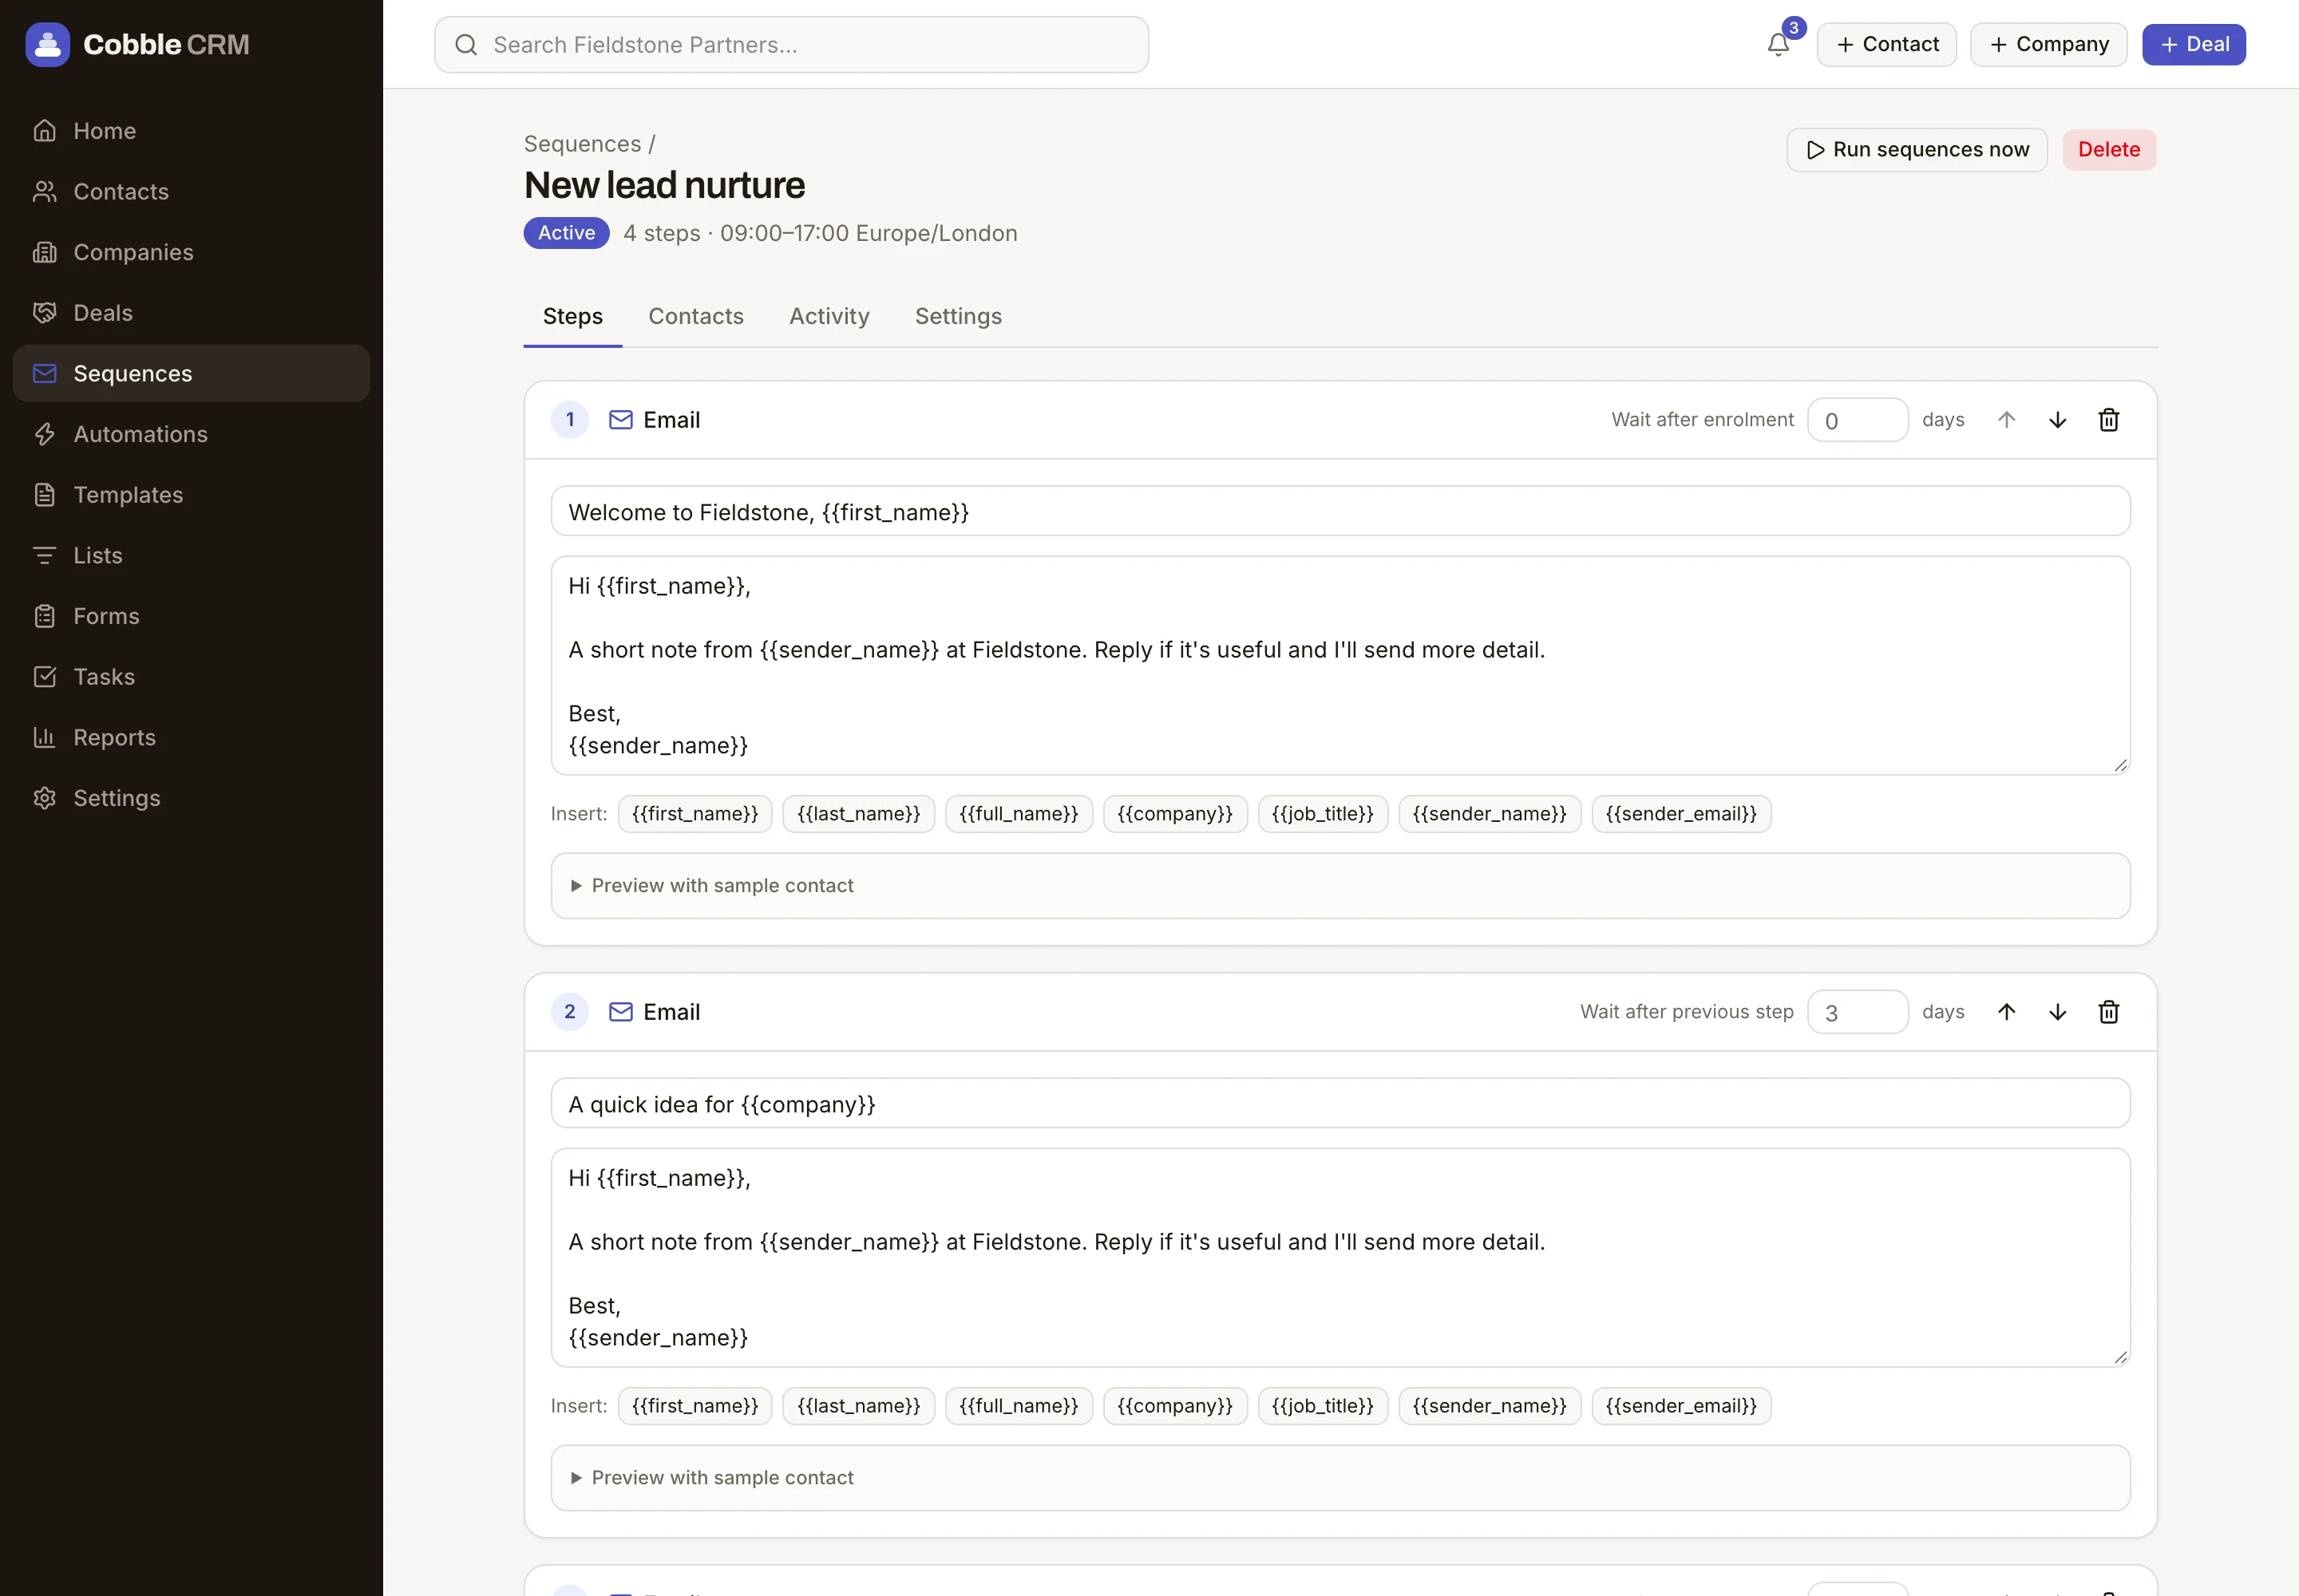Insert {{sender_email}} into step 1

point(1680,814)
